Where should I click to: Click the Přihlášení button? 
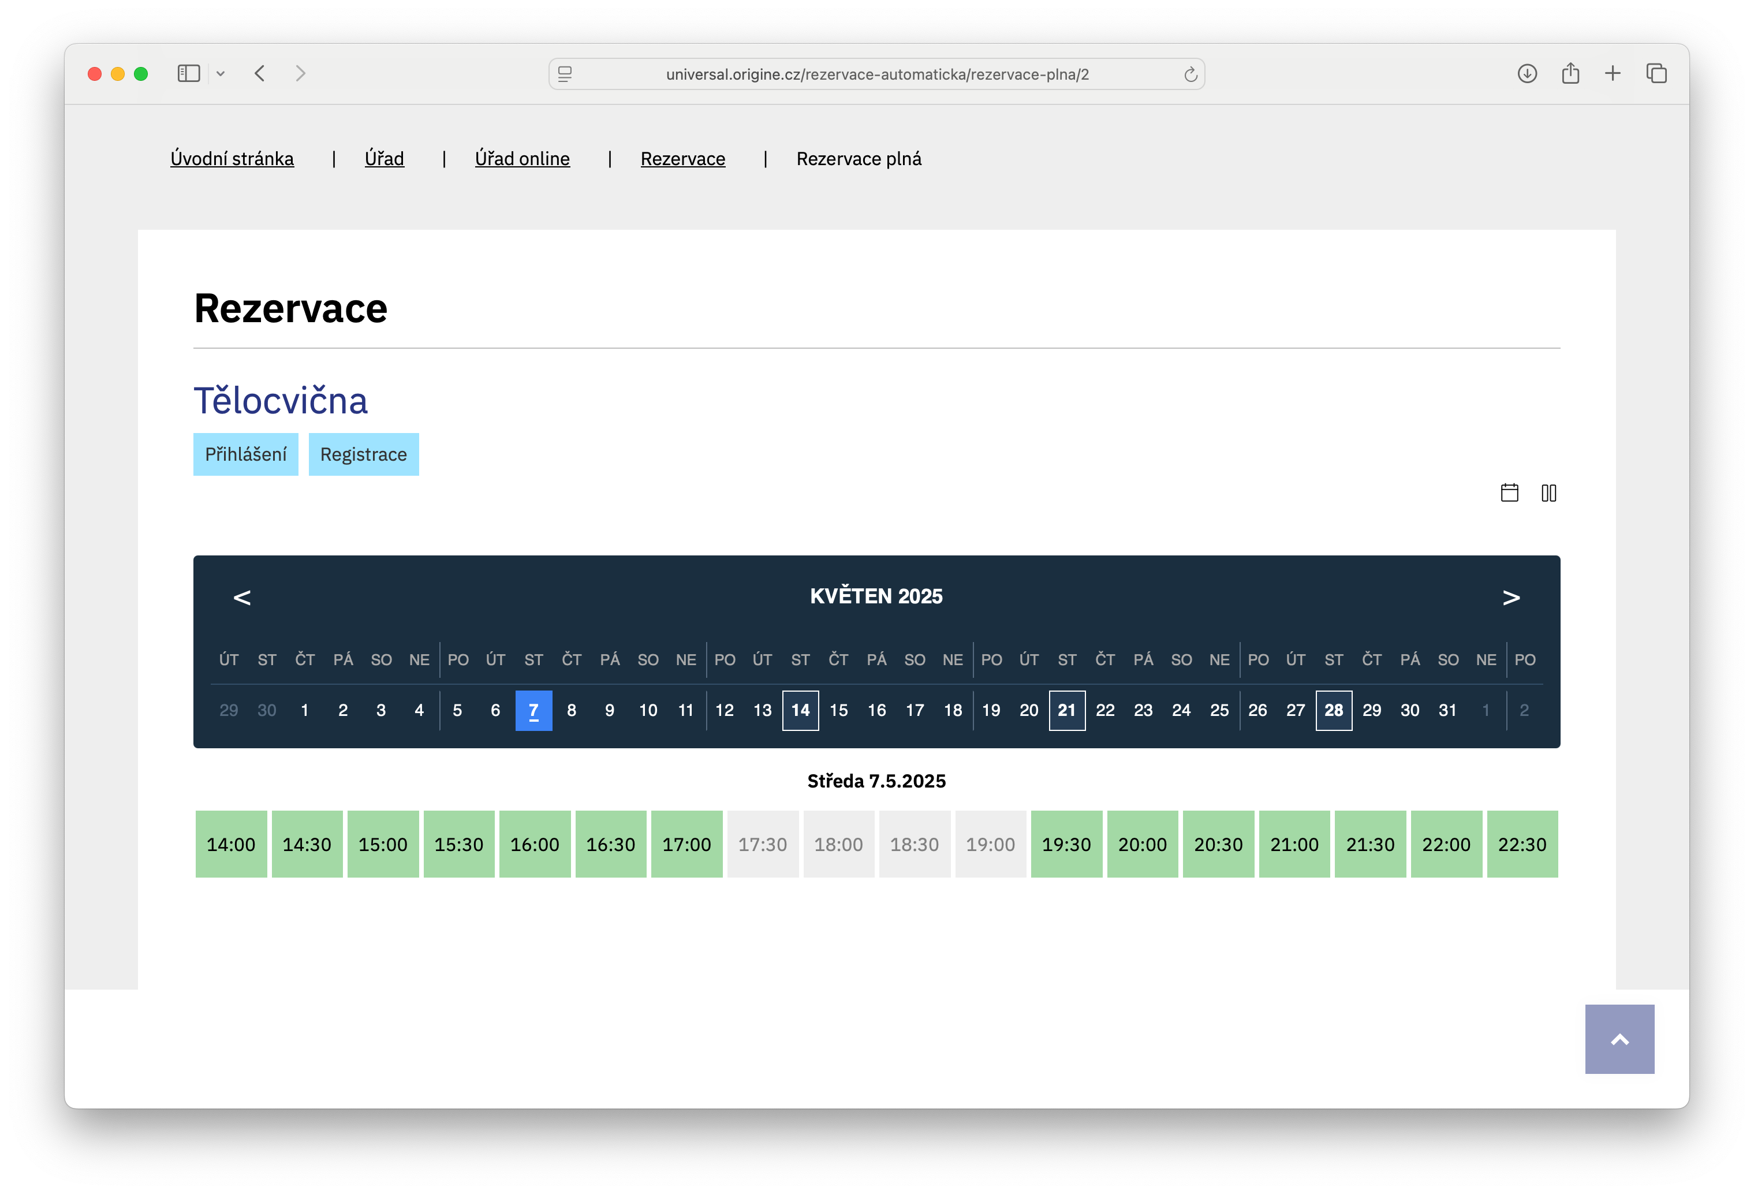coord(245,454)
